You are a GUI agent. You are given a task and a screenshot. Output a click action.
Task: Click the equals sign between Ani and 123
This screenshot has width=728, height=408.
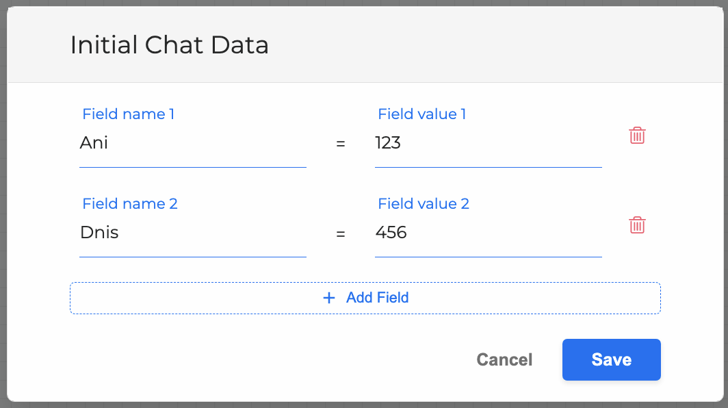pos(341,144)
